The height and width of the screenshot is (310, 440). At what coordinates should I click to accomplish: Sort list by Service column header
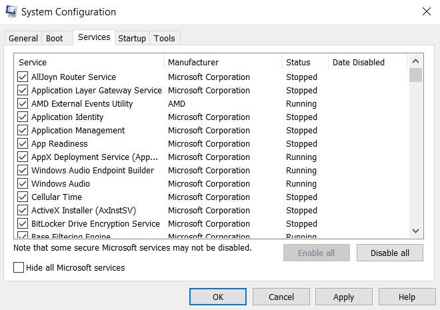tap(89, 62)
